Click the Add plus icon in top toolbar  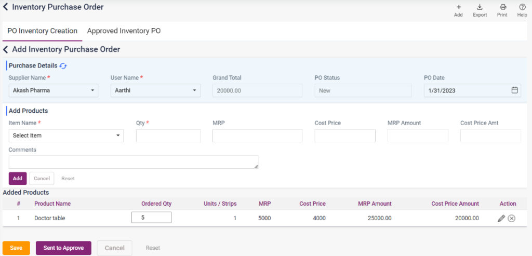(458, 7)
